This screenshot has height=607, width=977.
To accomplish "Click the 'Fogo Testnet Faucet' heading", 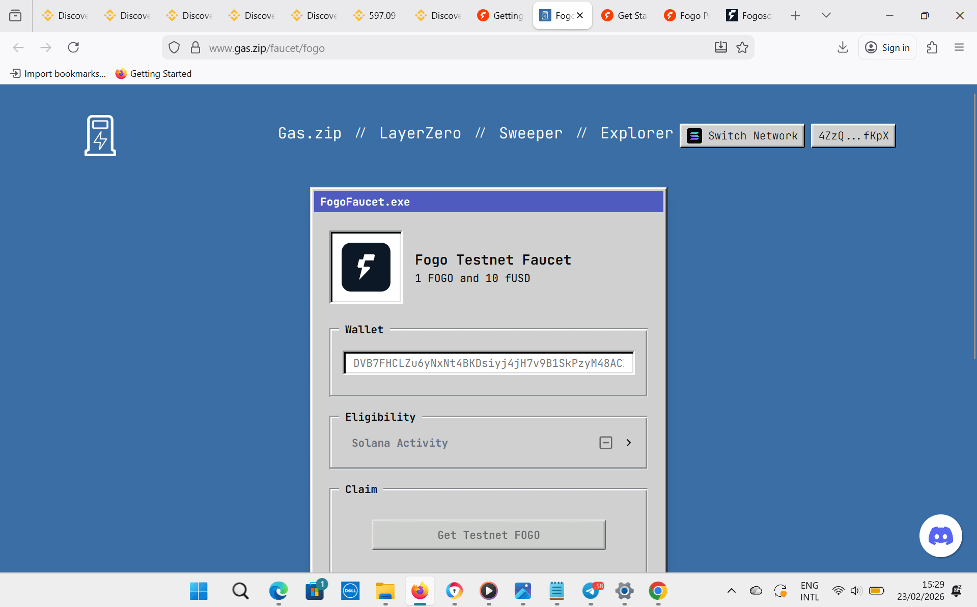I will (493, 260).
